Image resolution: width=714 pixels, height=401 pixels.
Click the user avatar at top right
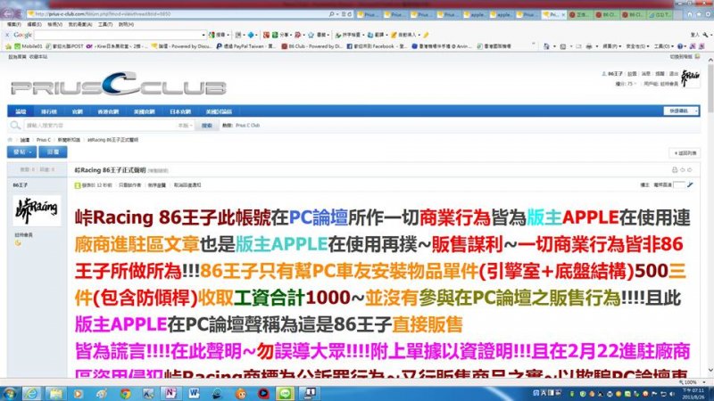[690, 78]
